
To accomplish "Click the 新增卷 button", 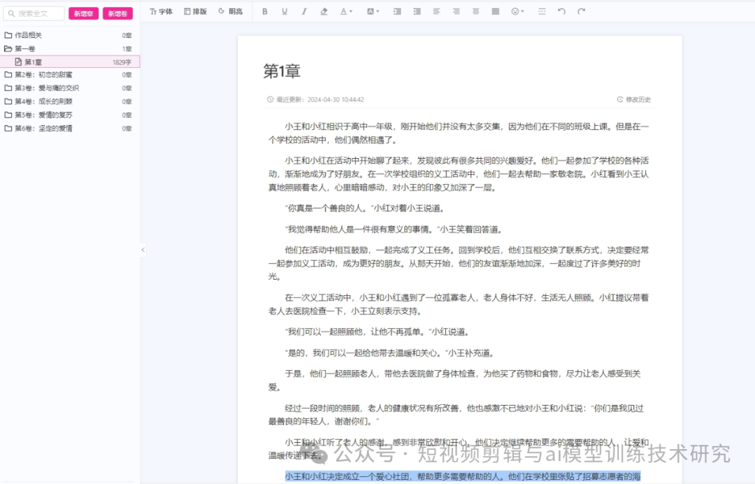I will (x=117, y=13).
